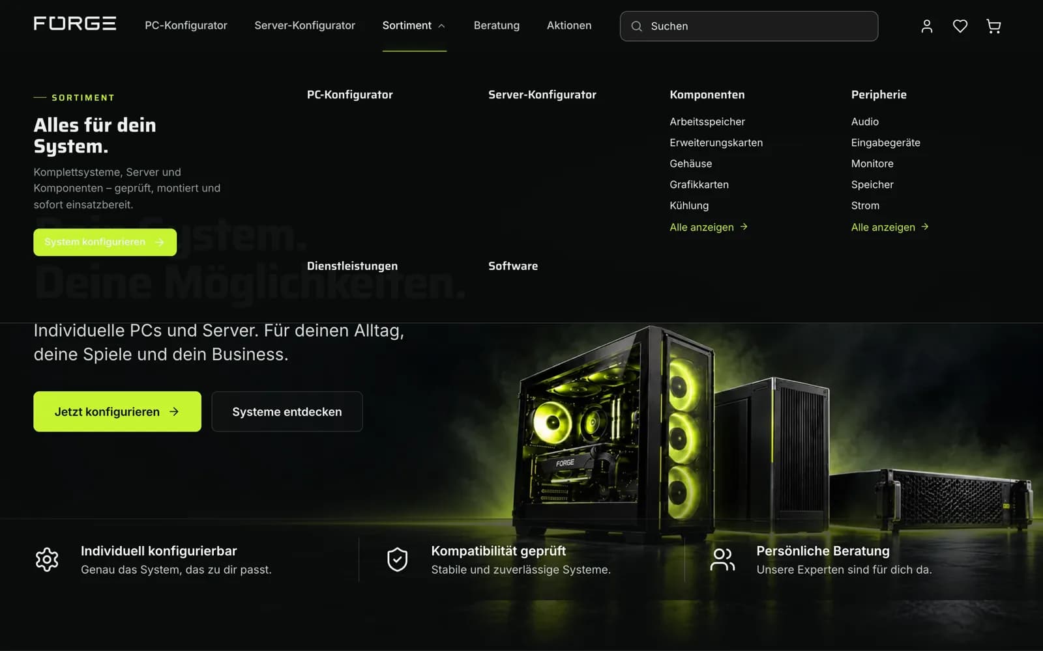Select Audio under Peripherie

864,122
